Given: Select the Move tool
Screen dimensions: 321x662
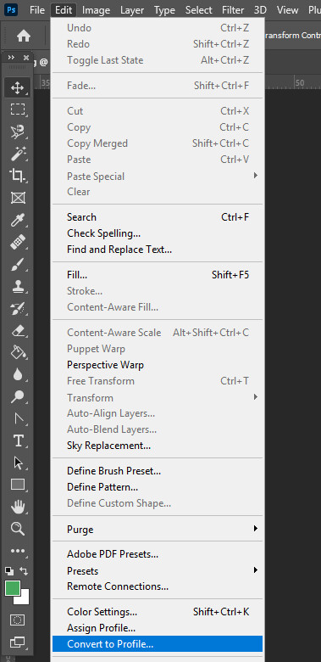Looking at the screenshot, I should [17, 87].
